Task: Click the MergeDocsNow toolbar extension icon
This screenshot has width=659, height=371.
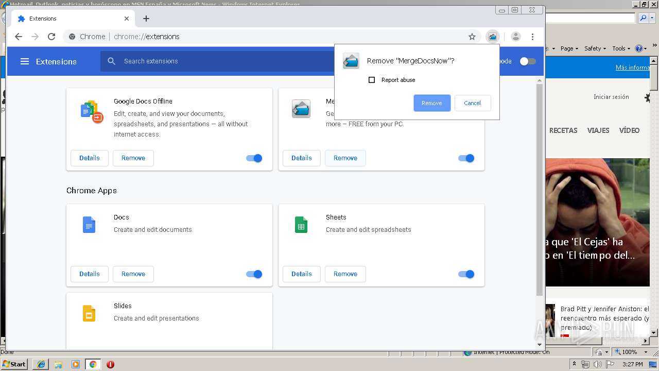Action: point(493,37)
